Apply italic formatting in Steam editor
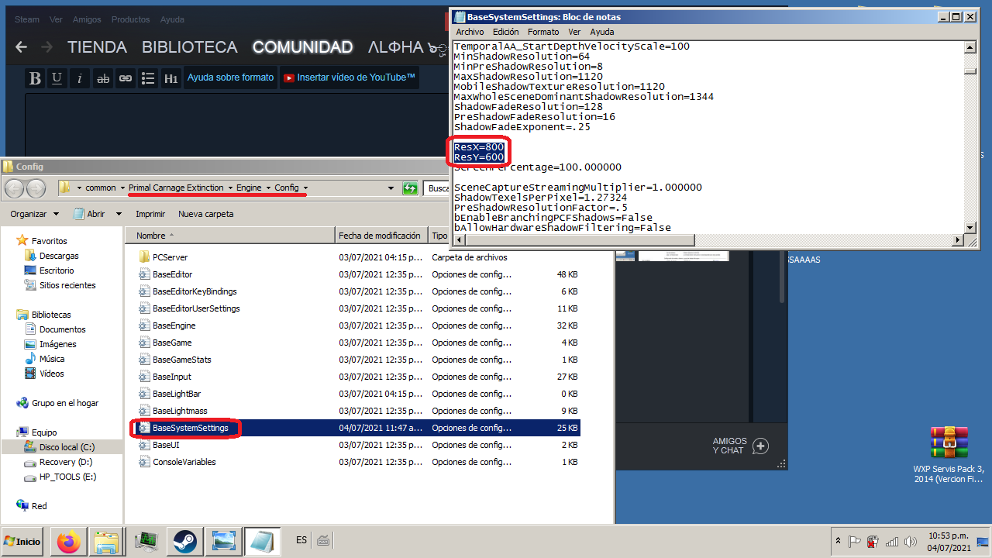Screen dimensions: 992x558 click(x=79, y=78)
